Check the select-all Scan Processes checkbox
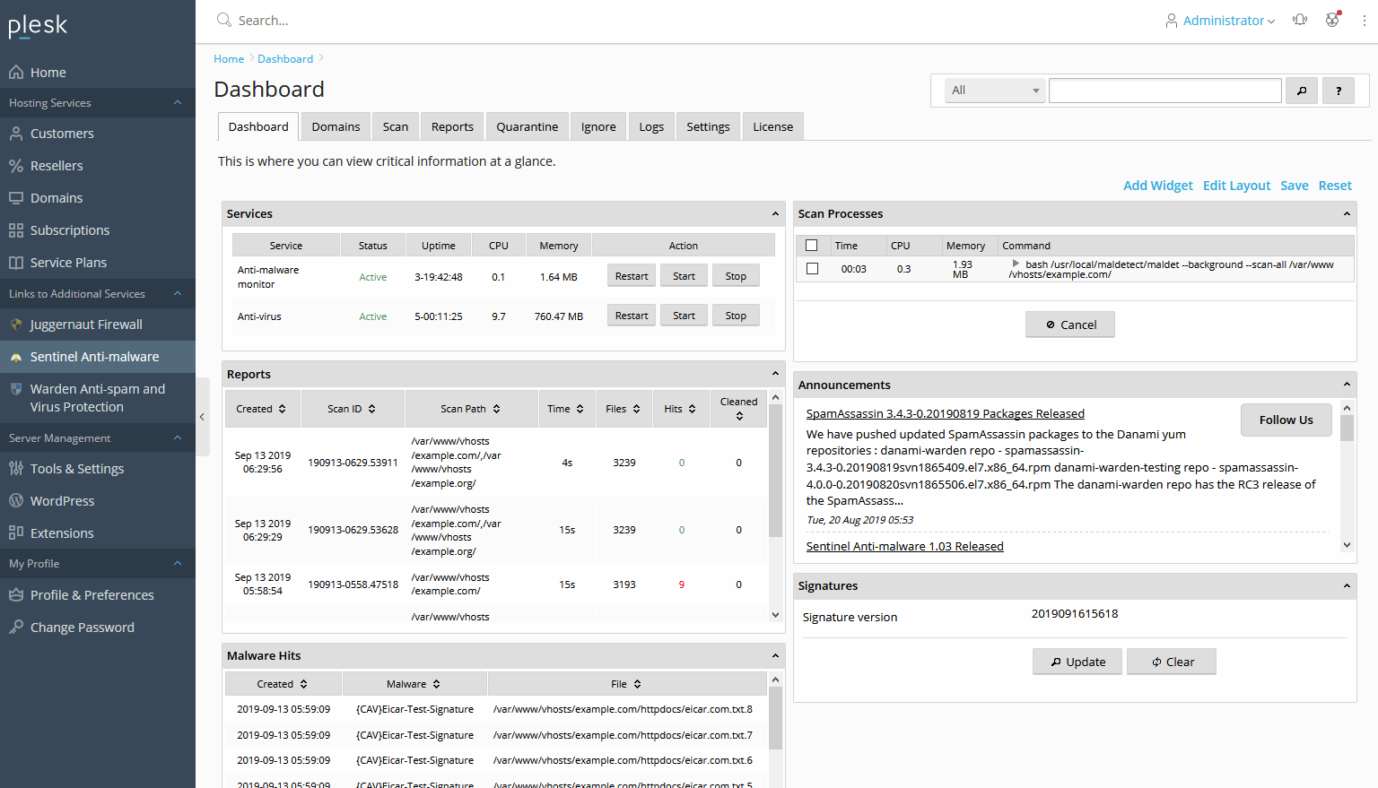The image size is (1378, 788). tap(812, 246)
